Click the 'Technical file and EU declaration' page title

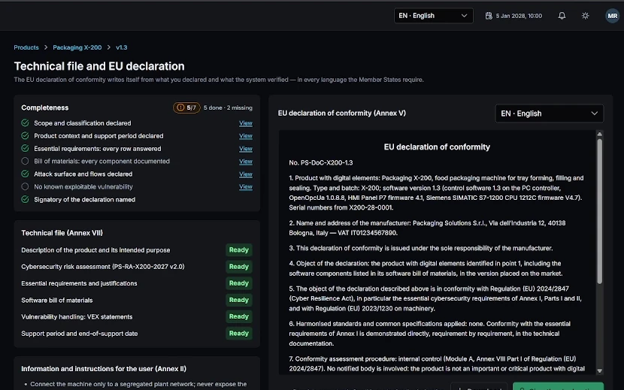(x=99, y=66)
